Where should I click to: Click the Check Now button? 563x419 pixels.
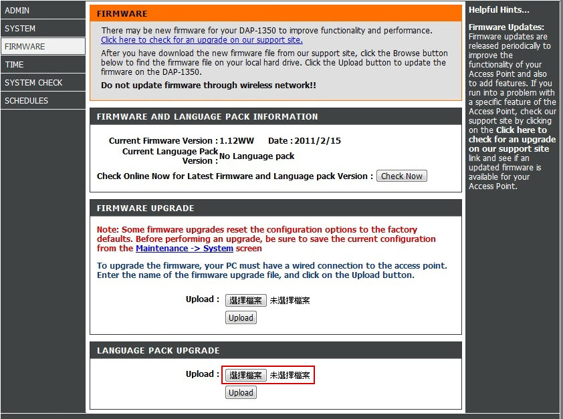(x=401, y=176)
